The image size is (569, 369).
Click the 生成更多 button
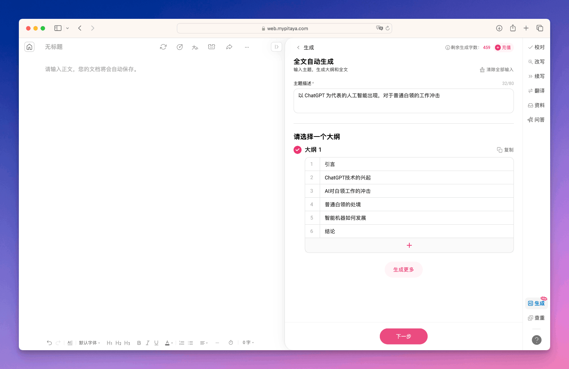(404, 270)
